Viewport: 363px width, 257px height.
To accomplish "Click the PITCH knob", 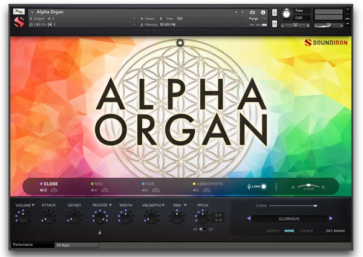I will (202, 217).
